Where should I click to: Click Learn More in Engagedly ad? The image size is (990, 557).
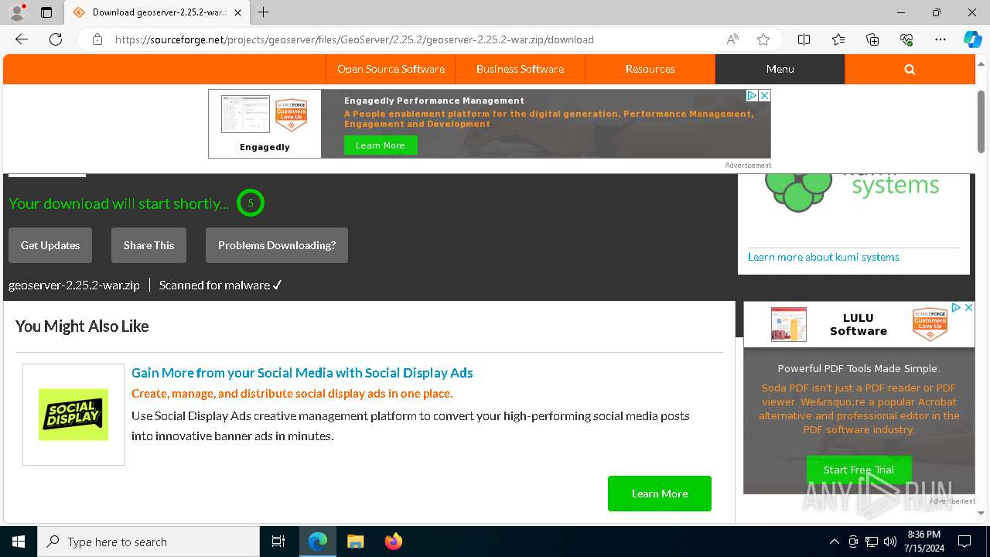(x=381, y=145)
